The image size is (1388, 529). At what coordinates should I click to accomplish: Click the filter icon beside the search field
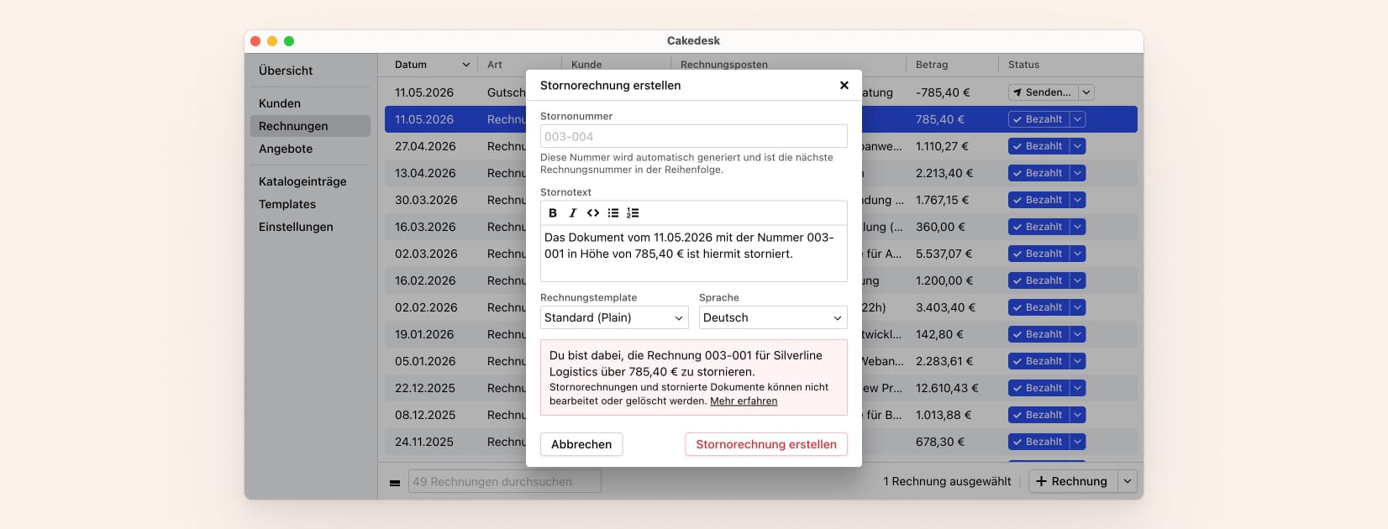(395, 482)
